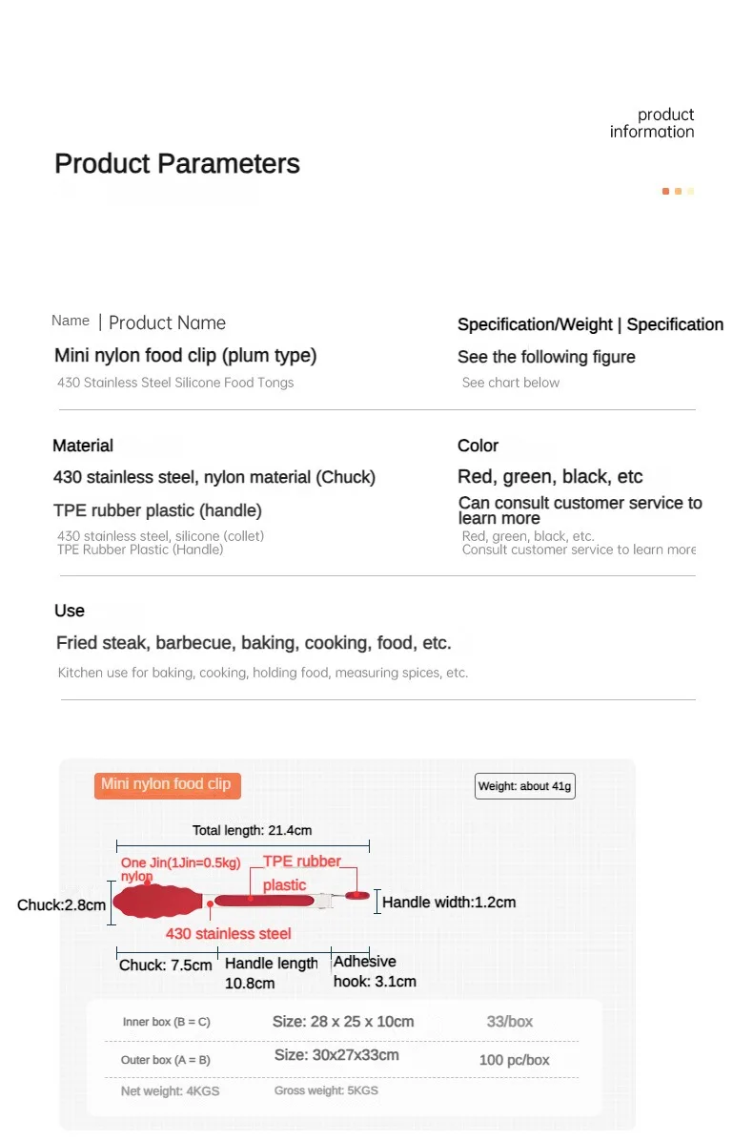The width and height of the screenshot is (753, 1142).
Task: Click Can consult customer service to learn more
Action: pyautogui.click(x=580, y=510)
